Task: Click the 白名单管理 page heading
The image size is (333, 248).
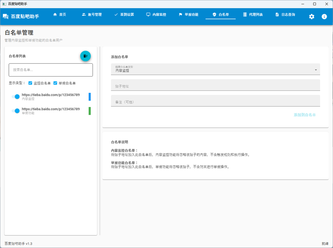Action: tap(19, 32)
